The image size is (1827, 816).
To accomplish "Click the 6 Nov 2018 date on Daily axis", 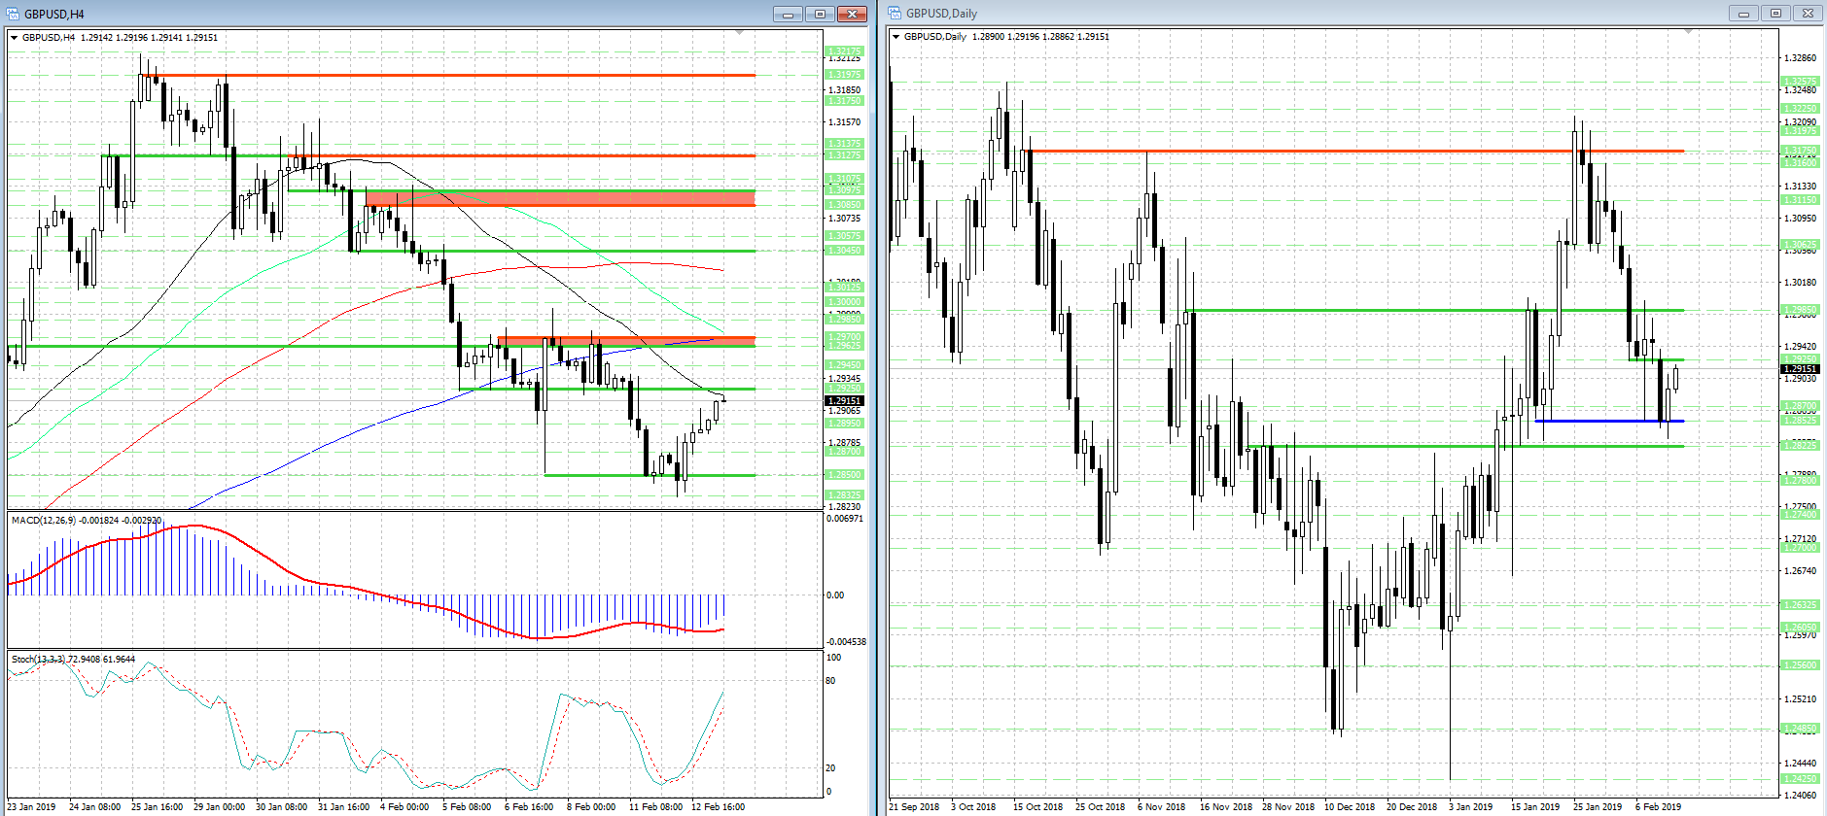I will click(x=1161, y=807).
